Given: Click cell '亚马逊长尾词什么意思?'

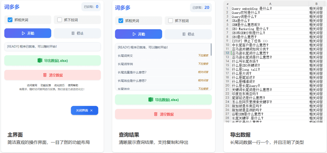Looking at the screenshot, I should pyautogui.click(x=270, y=53).
